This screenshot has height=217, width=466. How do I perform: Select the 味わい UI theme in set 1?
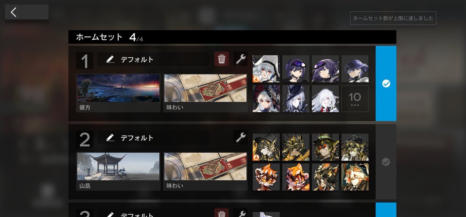[x=205, y=93]
